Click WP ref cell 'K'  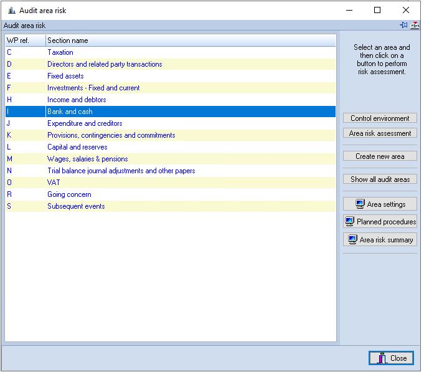pyautogui.click(x=26, y=135)
